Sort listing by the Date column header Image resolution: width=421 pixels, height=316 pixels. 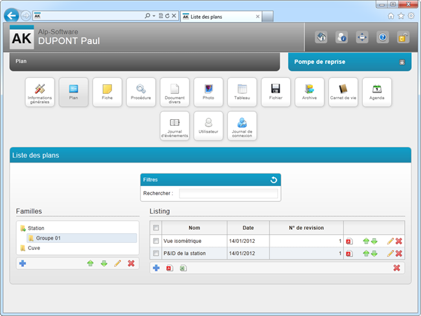(248, 228)
